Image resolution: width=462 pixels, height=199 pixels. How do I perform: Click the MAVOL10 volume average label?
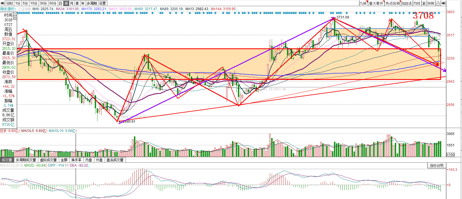coord(63,131)
